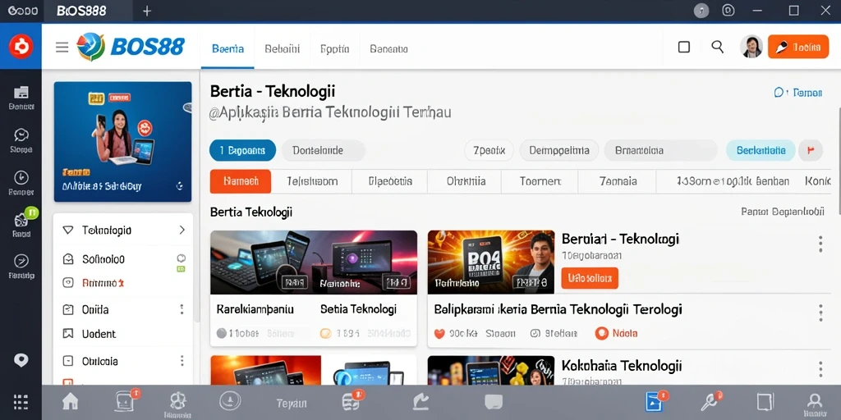Open three-dot menu for Kokohaita Teknologi card

point(820,368)
